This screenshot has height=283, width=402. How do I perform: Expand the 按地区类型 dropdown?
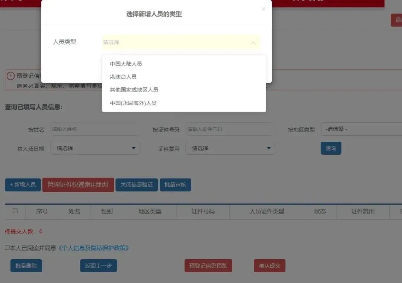360,129
